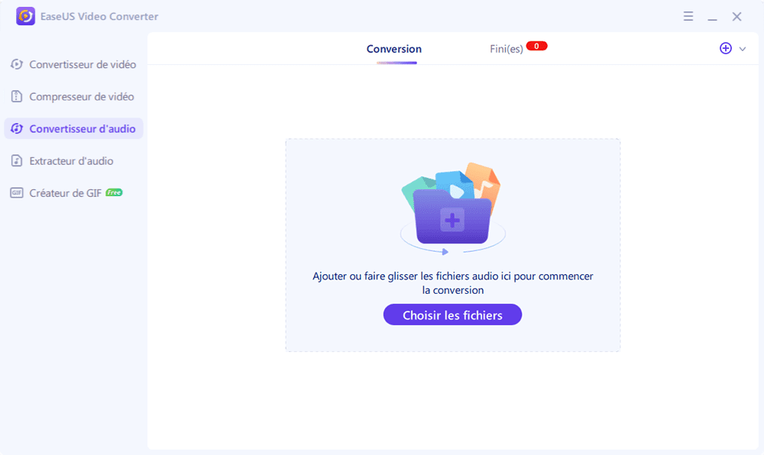Select the Conversion tab
The height and width of the screenshot is (455, 764).
pyautogui.click(x=393, y=48)
